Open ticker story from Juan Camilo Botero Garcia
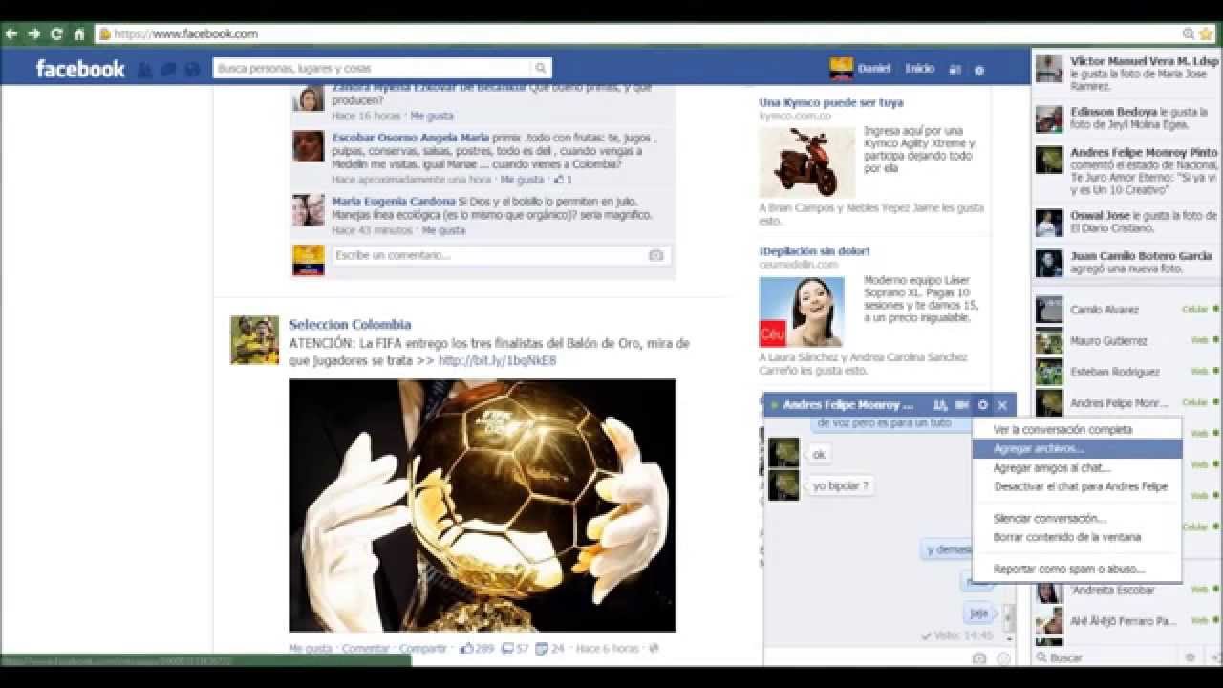The width and height of the screenshot is (1223, 688). pyautogui.click(x=1127, y=263)
